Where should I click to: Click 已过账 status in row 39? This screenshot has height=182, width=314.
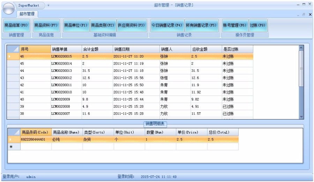(x=238, y=107)
